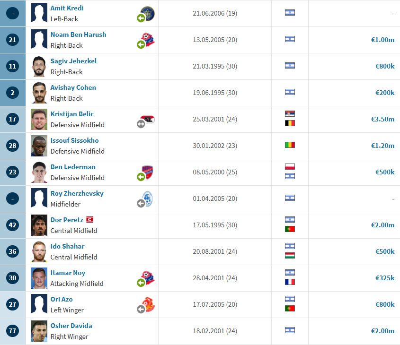400x345 pixels.
Task: Click Issouf Sissokho's player photo thumbnail
Action: tap(39, 146)
